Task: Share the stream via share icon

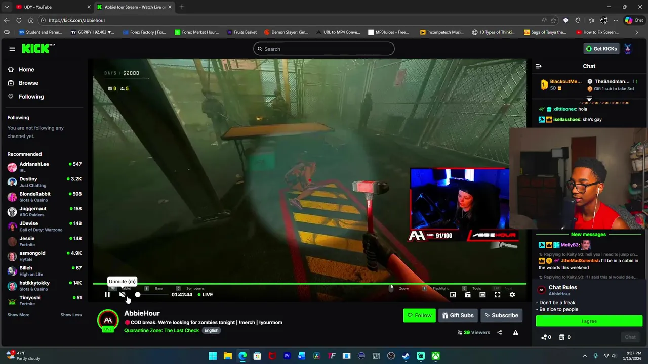Action: coord(500,333)
